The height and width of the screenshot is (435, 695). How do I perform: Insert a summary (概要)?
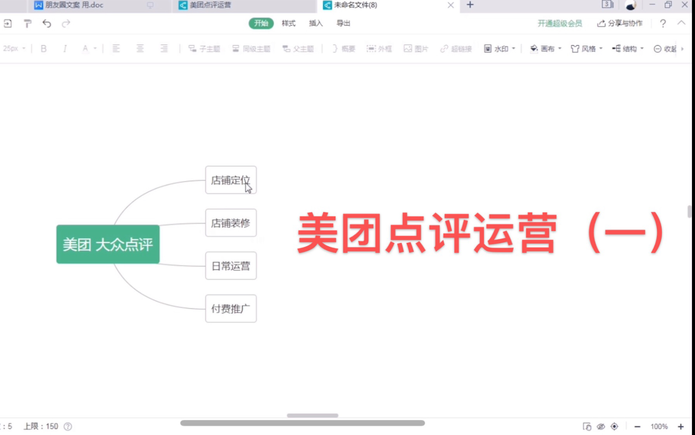coord(344,49)
